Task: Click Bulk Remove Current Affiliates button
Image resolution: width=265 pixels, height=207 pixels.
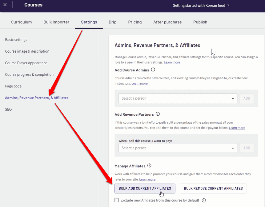Action: (x=213, y=189)
